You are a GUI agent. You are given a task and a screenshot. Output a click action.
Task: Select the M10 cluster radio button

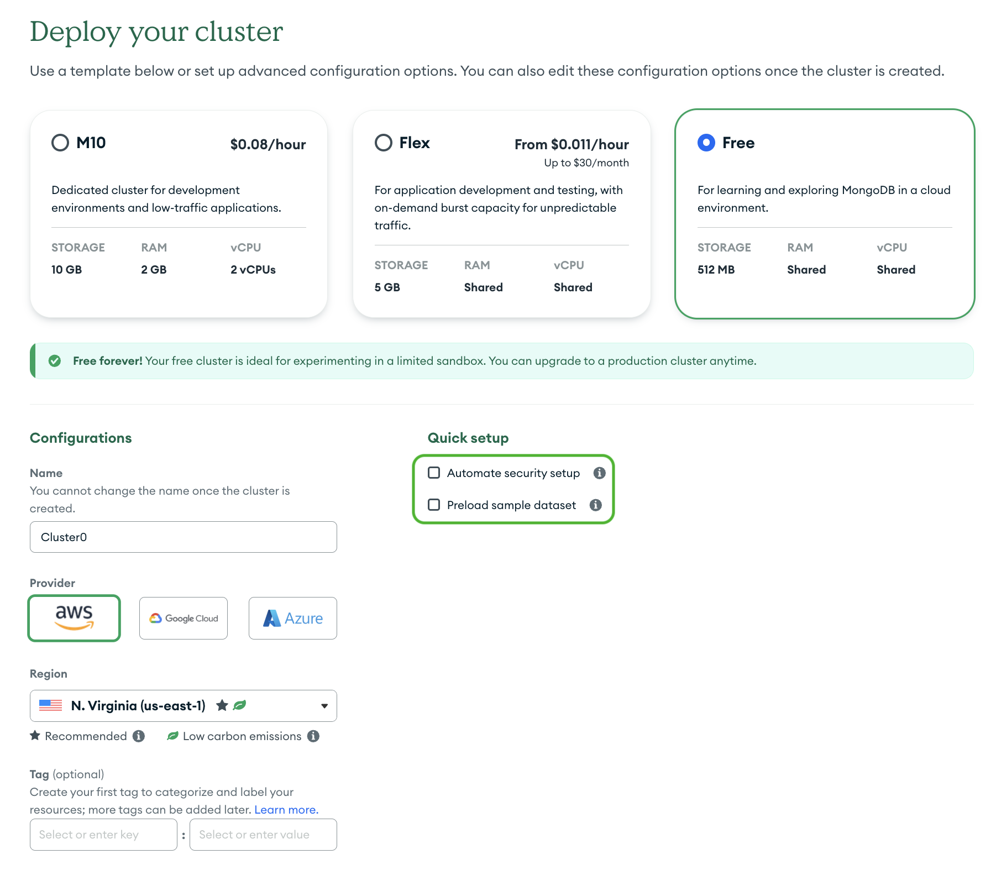click(x=60, y=143)
